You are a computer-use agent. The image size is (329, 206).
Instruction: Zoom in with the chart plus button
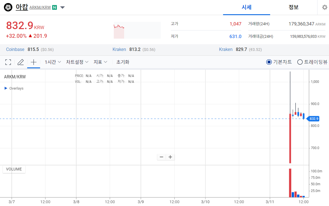tap(170, 157)
